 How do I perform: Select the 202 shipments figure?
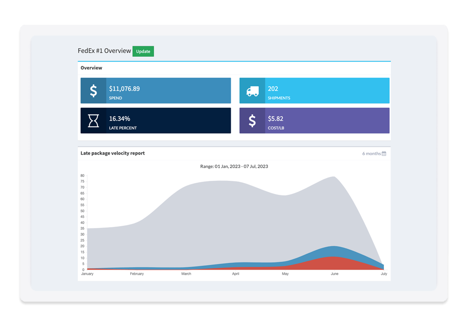coord(273,88)
